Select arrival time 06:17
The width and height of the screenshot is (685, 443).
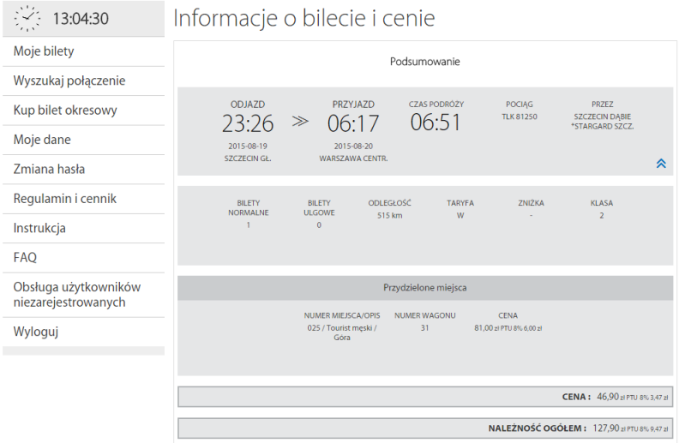pos(353,123)
